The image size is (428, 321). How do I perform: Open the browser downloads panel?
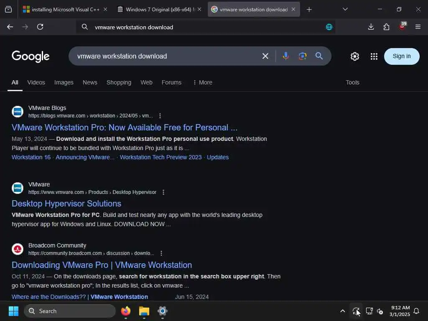[x=371, y=27]
